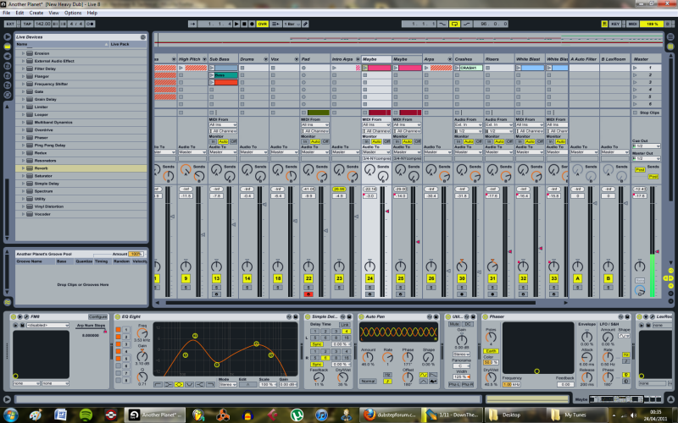The image size is (678, 423).
Task: Open Spotify from the taskbar
Action: coord(86,415)
